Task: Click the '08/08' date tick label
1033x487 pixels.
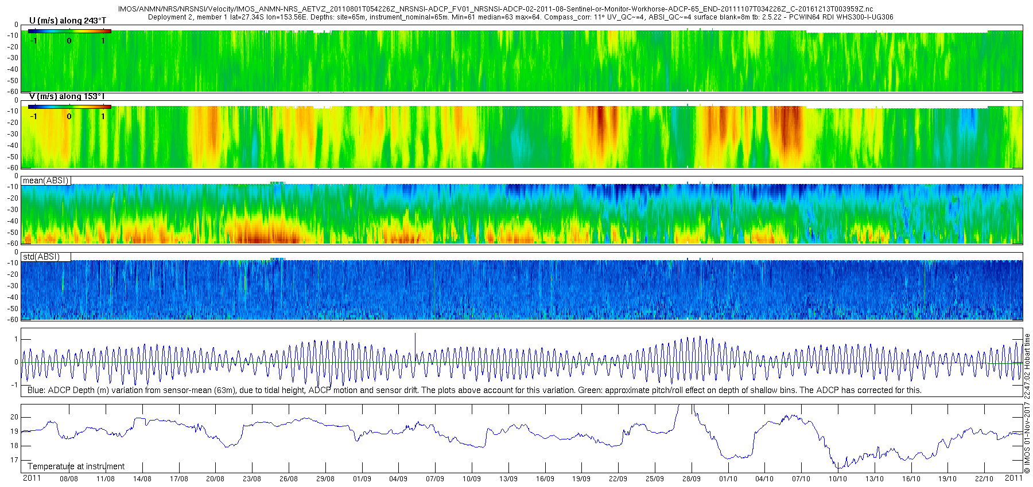Action: coord(69,479)
